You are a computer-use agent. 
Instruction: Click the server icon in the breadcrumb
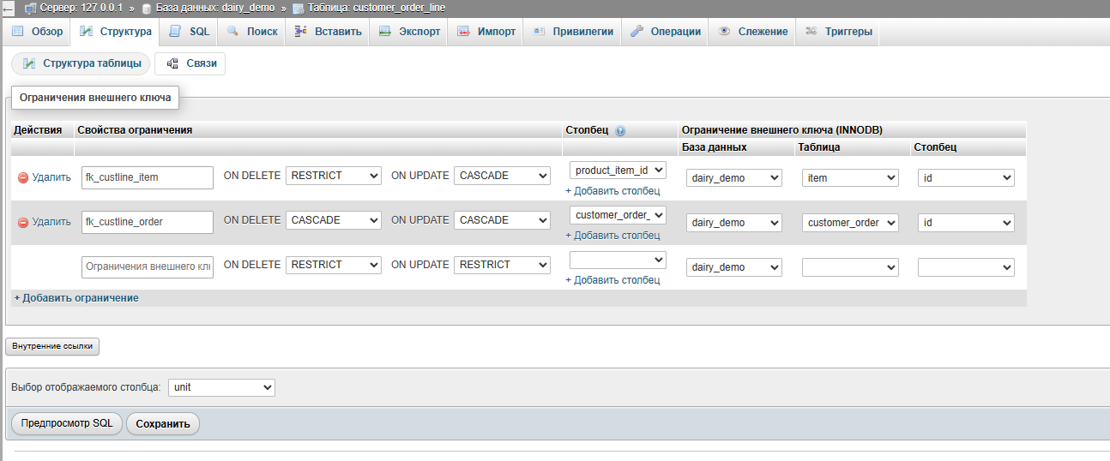pos(30,8)
